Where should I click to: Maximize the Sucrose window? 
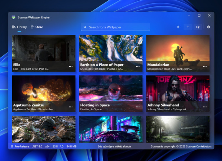[x=199, y=15]
